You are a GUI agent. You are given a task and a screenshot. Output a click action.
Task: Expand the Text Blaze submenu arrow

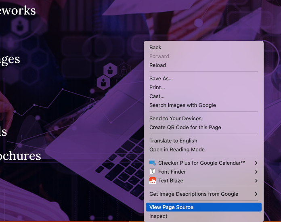click(x=256, y=181)
